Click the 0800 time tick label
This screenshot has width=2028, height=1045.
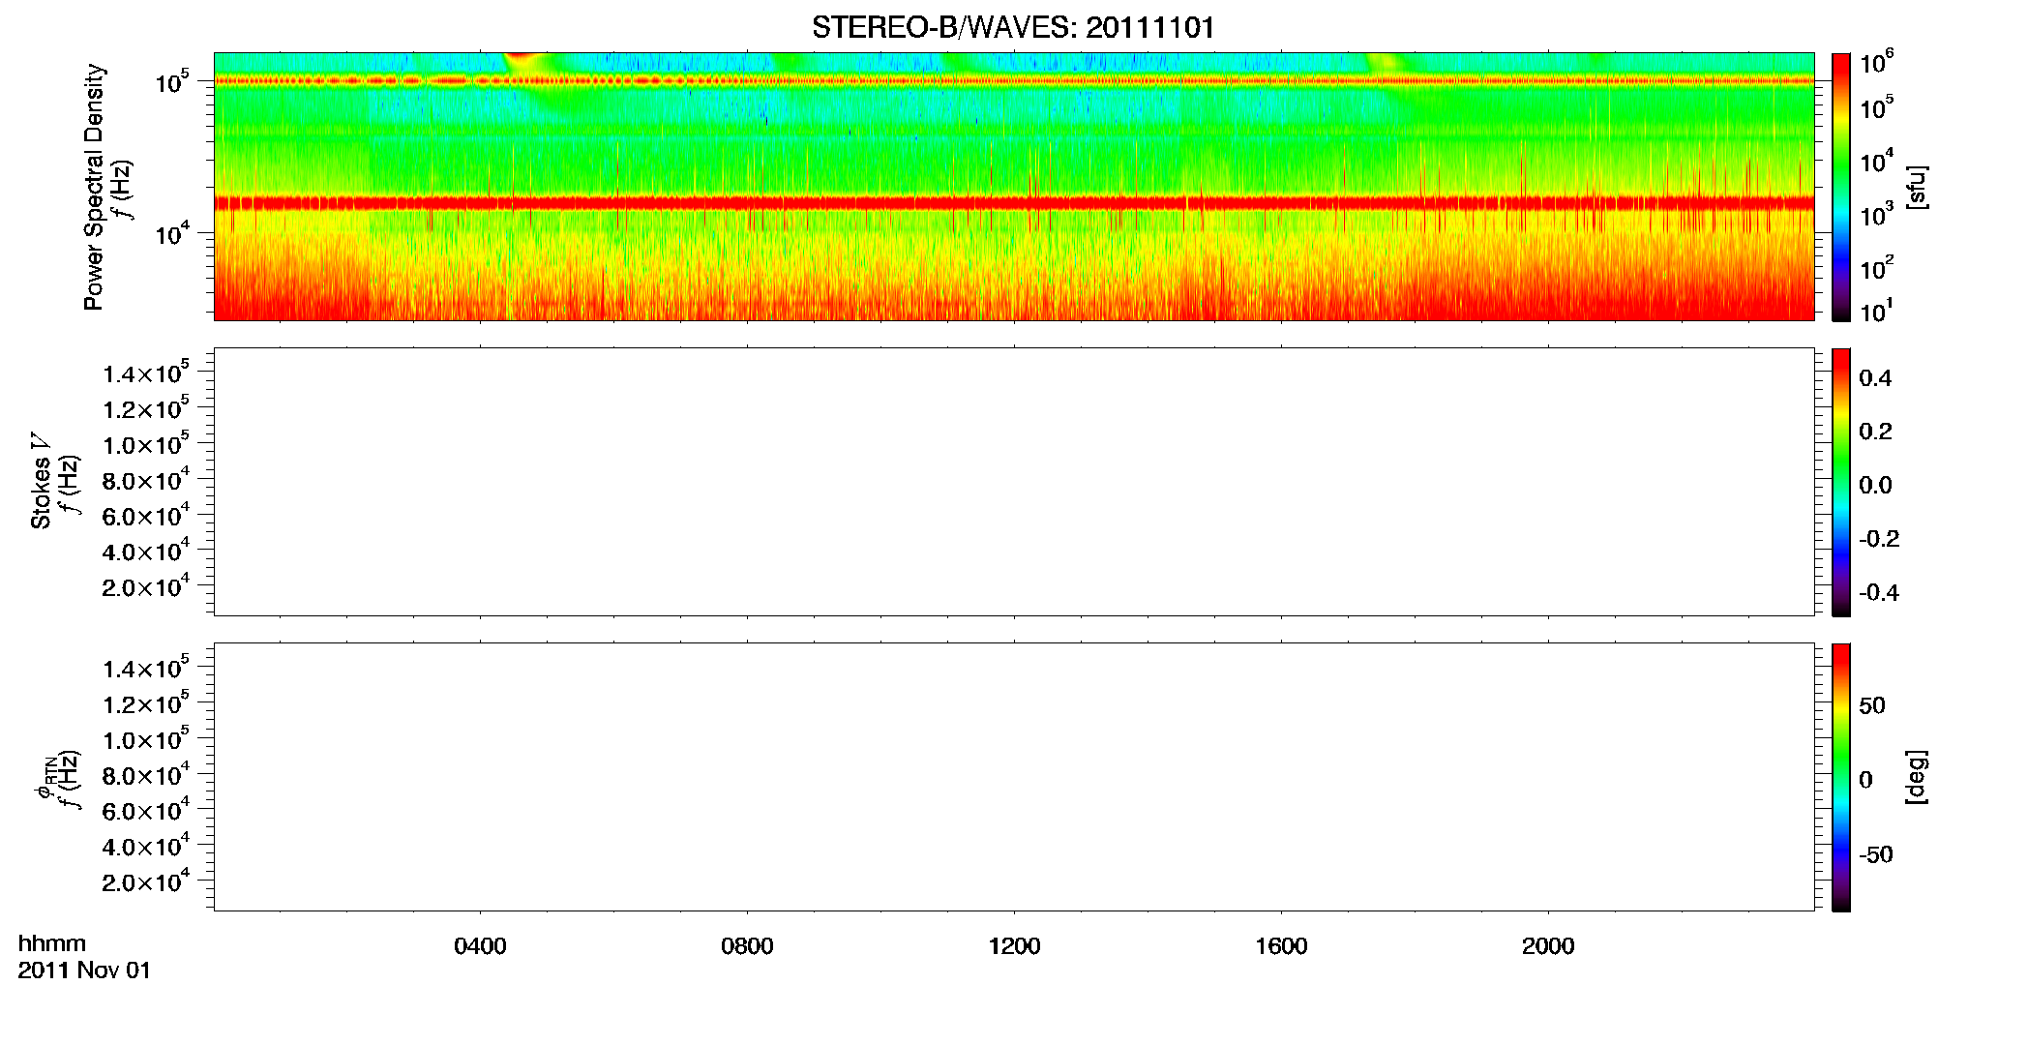coord(747,946)
